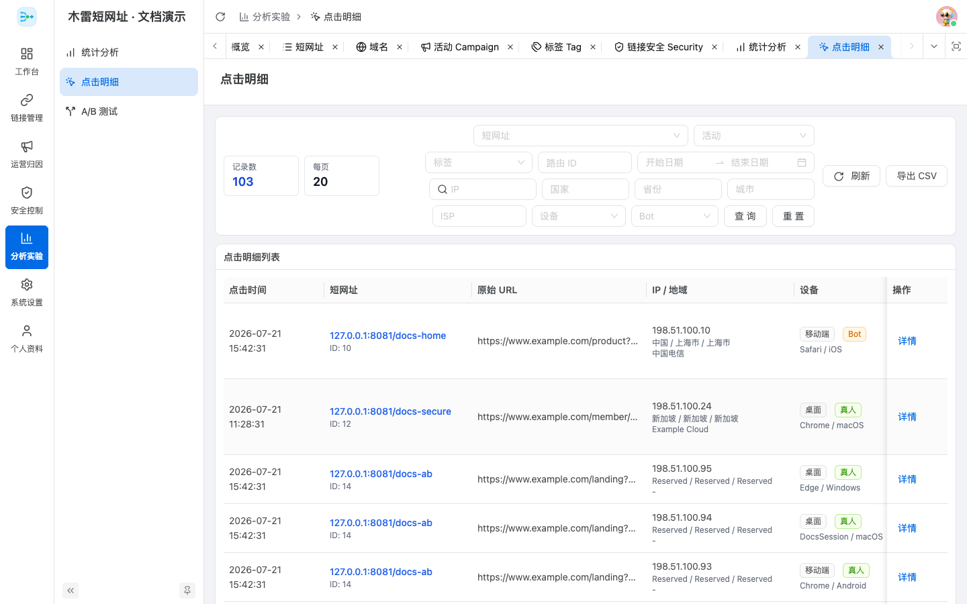Close the 概览 tab
This screenshot has height=604, width=967.
(261, 47)
